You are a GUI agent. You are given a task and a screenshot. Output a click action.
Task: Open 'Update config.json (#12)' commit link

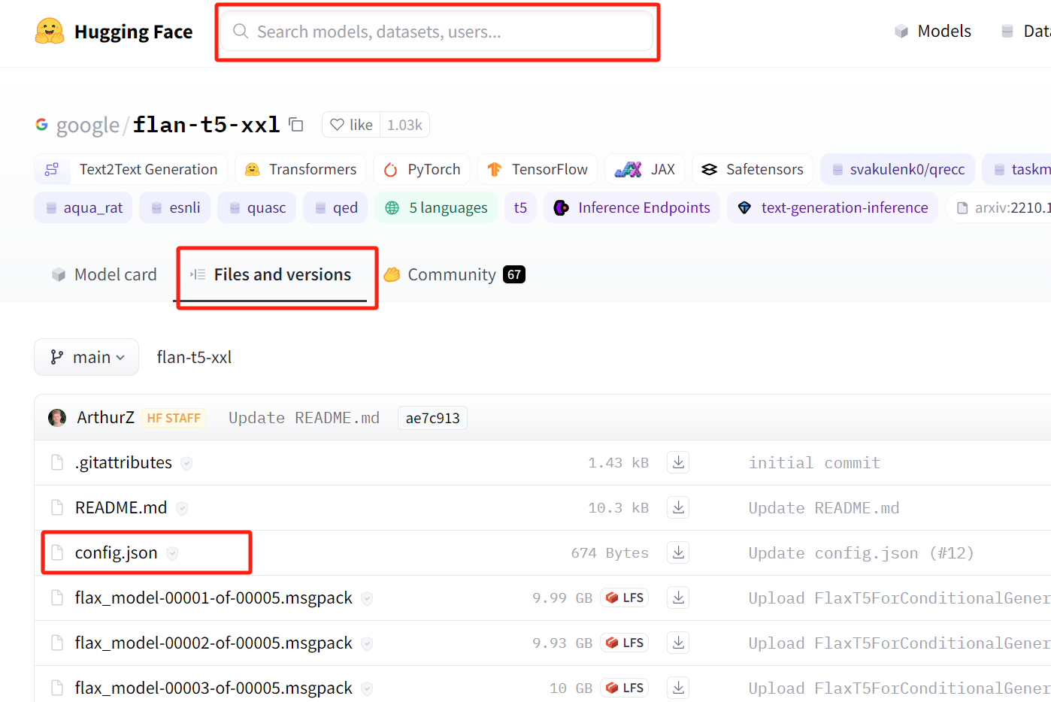[861, 553]
